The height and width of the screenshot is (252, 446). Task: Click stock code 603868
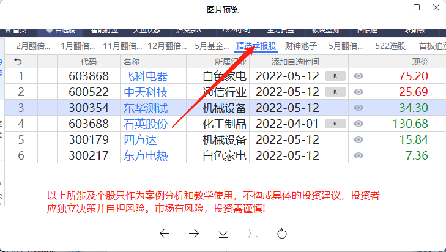[x=89, y=76]
